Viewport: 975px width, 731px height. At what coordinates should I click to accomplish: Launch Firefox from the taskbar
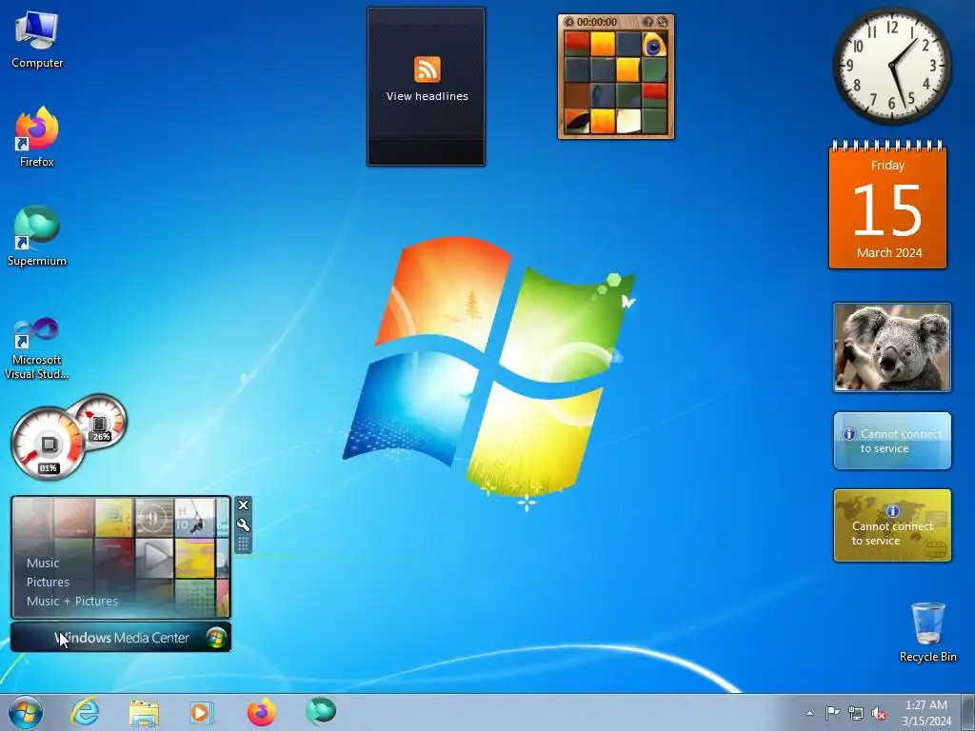coord(261,712)
